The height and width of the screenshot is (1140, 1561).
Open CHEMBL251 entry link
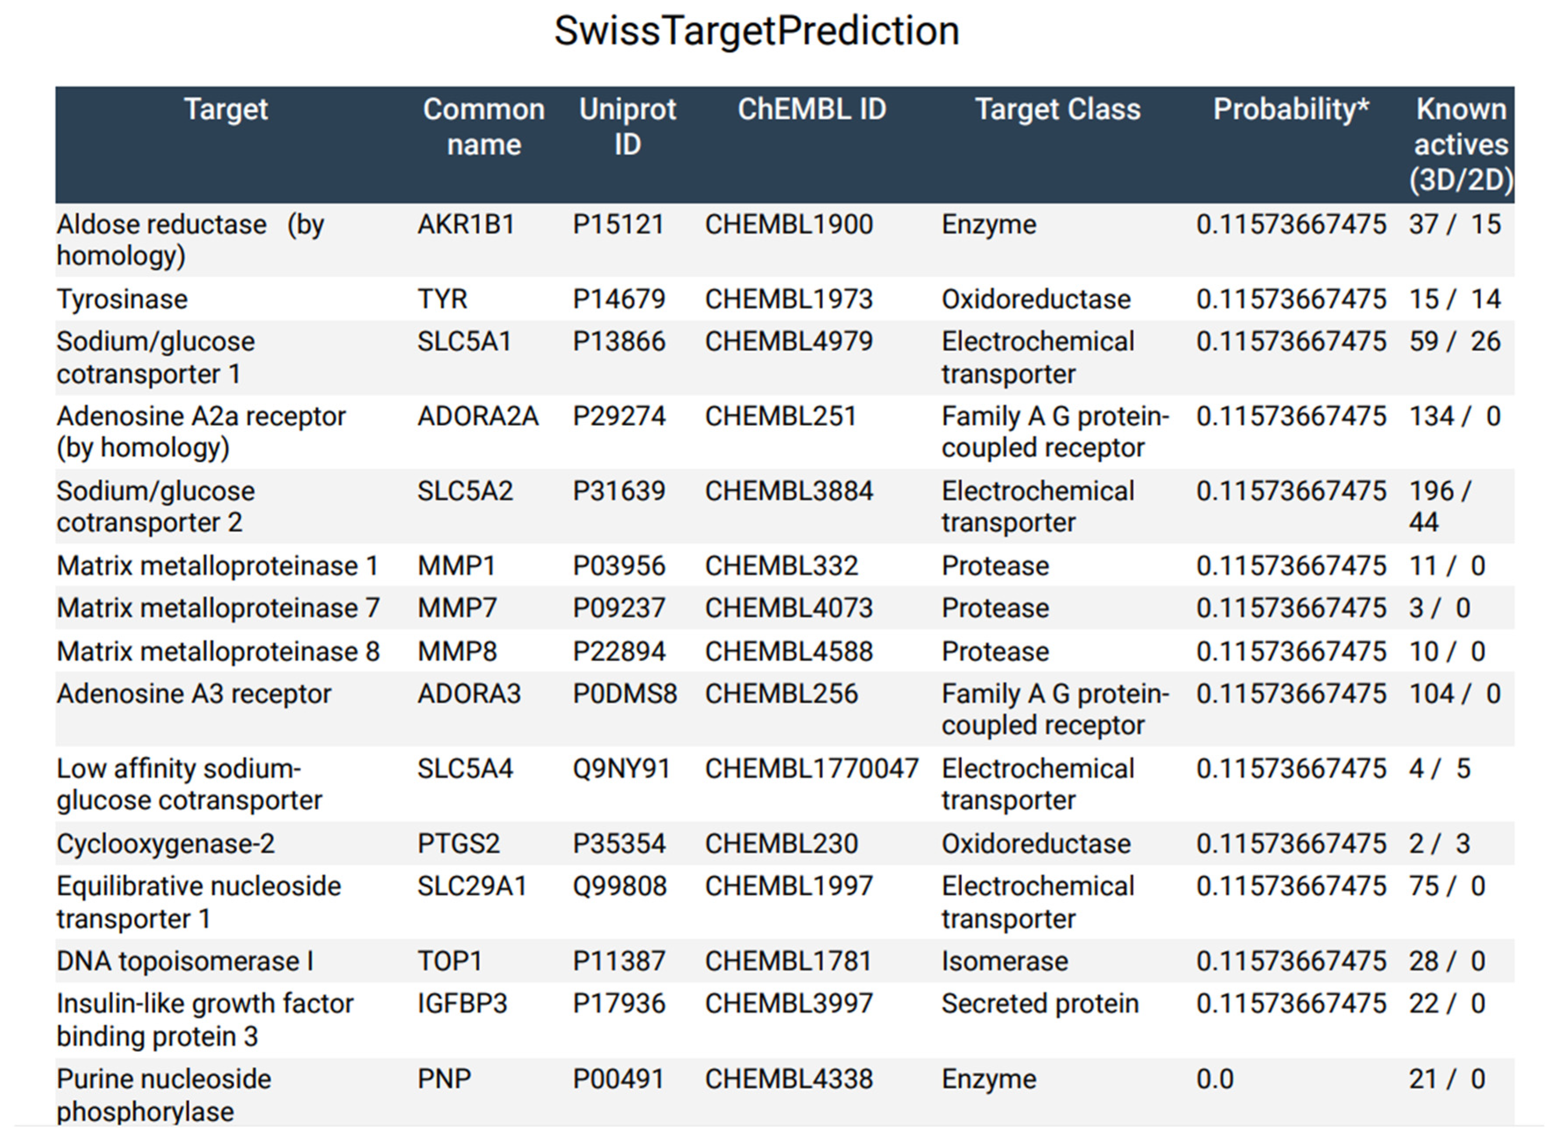pos(780,416)
